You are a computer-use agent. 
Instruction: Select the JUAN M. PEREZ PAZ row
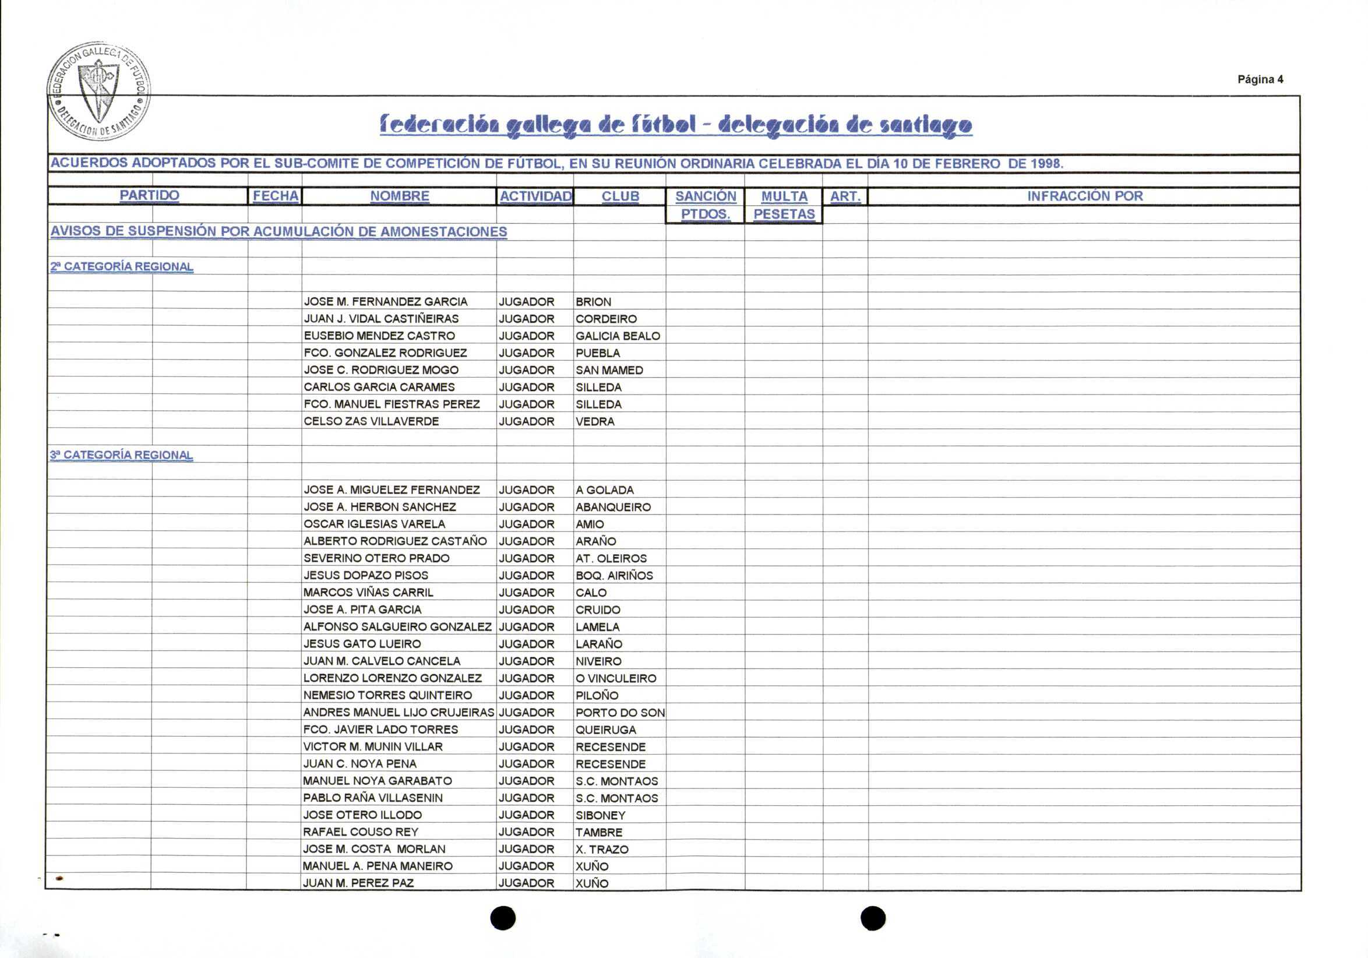pyautogui.click(x=358, y=883)
